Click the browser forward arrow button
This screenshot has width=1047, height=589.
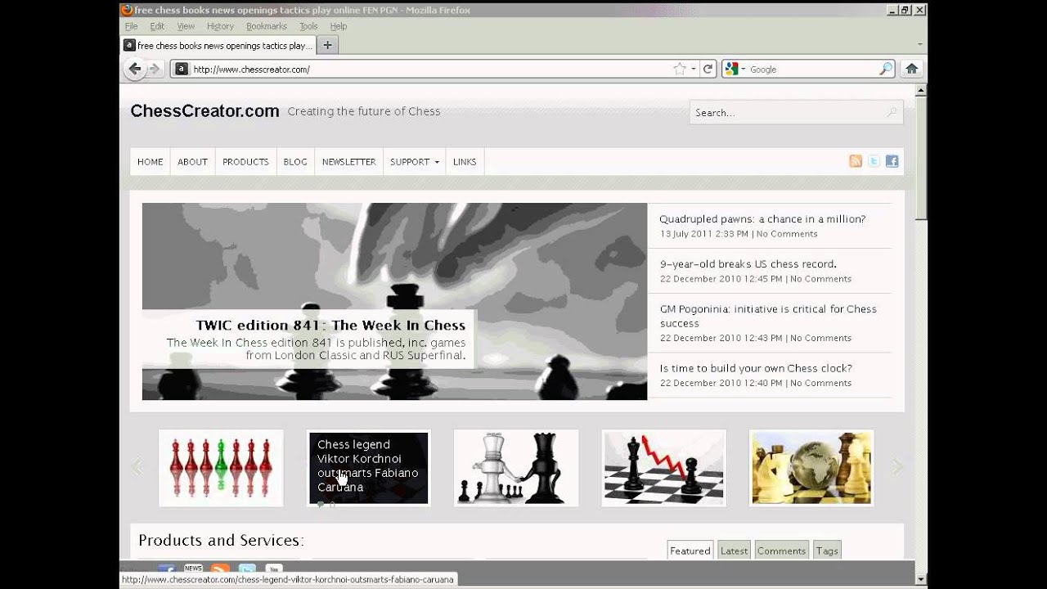[x=154, y=70]
